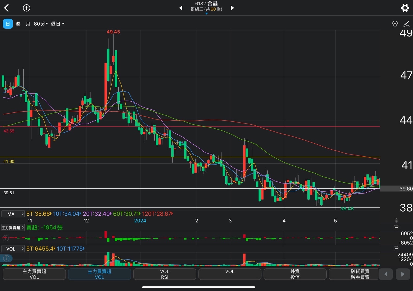413x291 pixels.
Task: Open the chart layers icon
Action: click(x=395, y=24)
